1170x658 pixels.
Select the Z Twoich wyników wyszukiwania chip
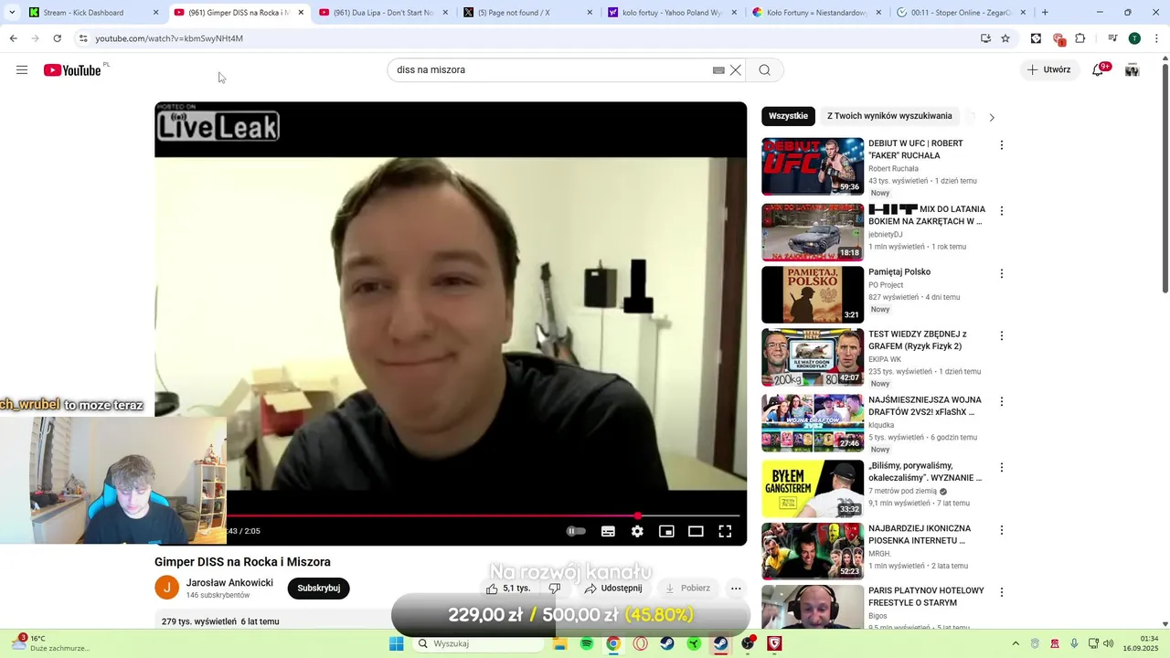889,116
